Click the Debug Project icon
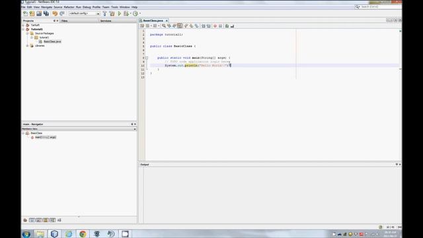This screenshot has height=238, width=423. point(126,13)
